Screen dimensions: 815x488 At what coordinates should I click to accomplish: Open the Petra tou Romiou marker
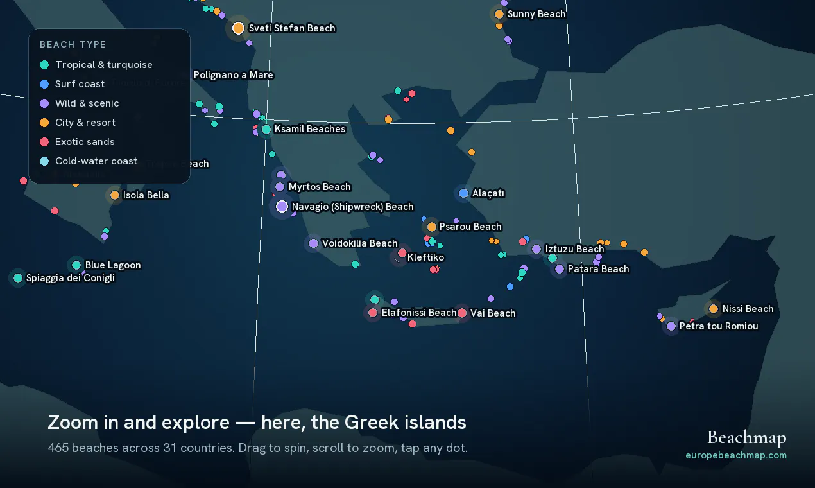pyautogui.click(x=671, y=326)
